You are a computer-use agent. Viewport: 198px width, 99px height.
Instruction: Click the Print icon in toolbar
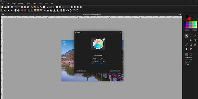point(12,7)
